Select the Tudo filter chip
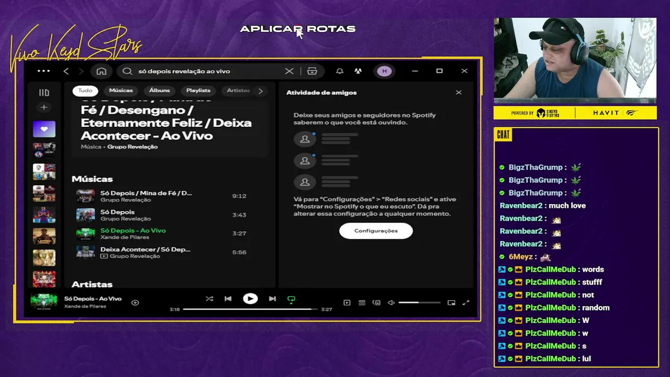Screen dimensions: 670x377 point(85,91)
